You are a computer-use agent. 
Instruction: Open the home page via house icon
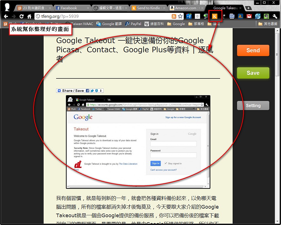click(x=29, y=16)
